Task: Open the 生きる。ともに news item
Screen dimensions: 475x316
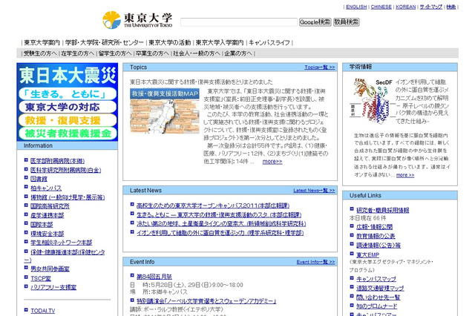Action: pyautogui.click(x=219, y=215)
